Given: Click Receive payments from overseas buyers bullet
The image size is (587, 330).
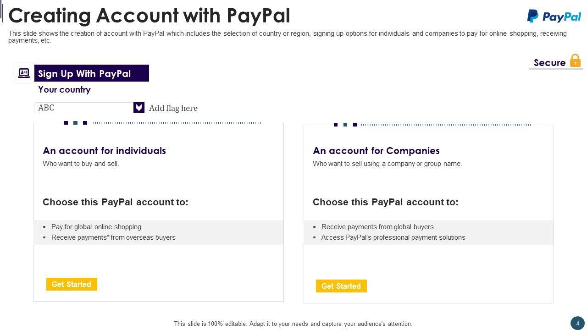Looking at the screenshot, I should (113, 237).
